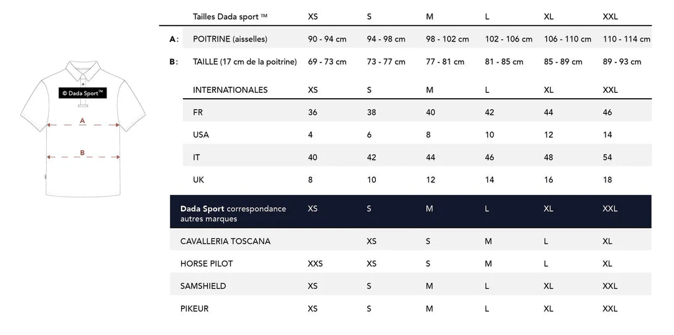
Task: Select the POITRINE (aisselles) row label
Action: [230, 39]
